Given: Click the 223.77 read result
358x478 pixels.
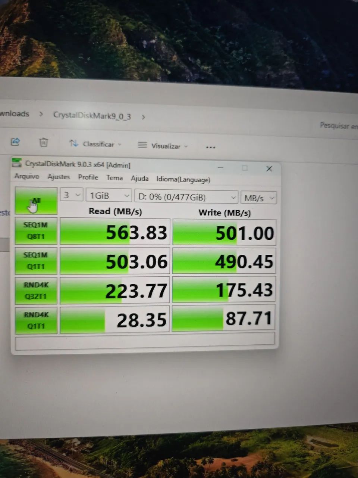Looking at the screenshot, I should tap(115, 290).
